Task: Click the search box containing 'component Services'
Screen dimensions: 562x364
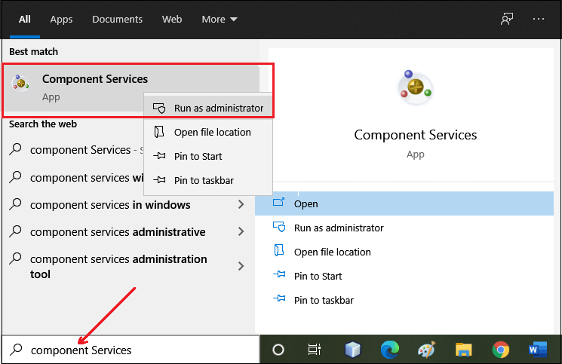Action: (131, 350)
